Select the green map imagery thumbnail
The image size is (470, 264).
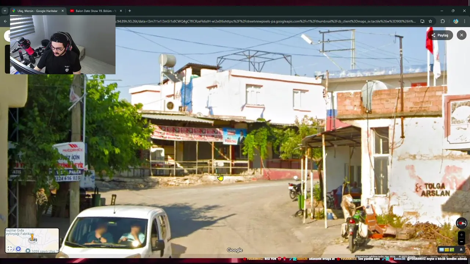pyautogui.click(x=452, y=250)
